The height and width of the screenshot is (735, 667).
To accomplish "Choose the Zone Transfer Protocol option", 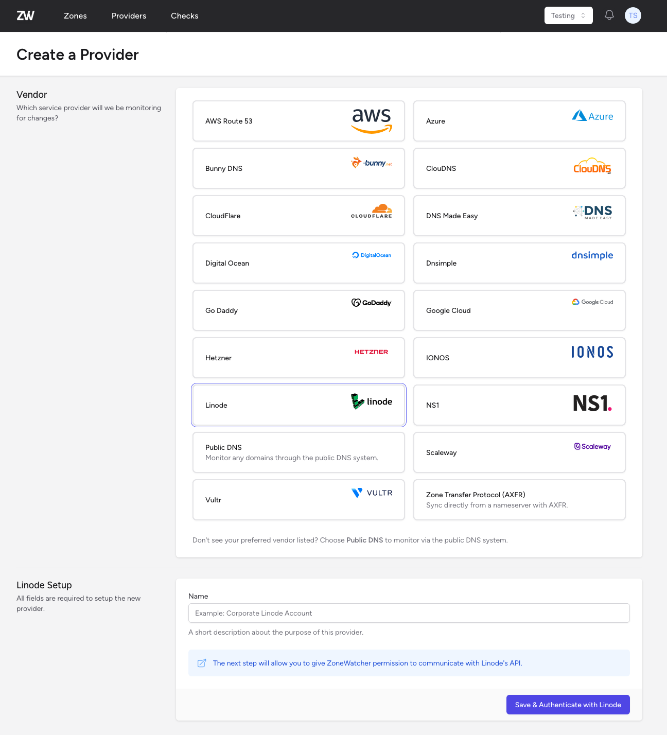I will pyautogui.click(x=519, y=499).
